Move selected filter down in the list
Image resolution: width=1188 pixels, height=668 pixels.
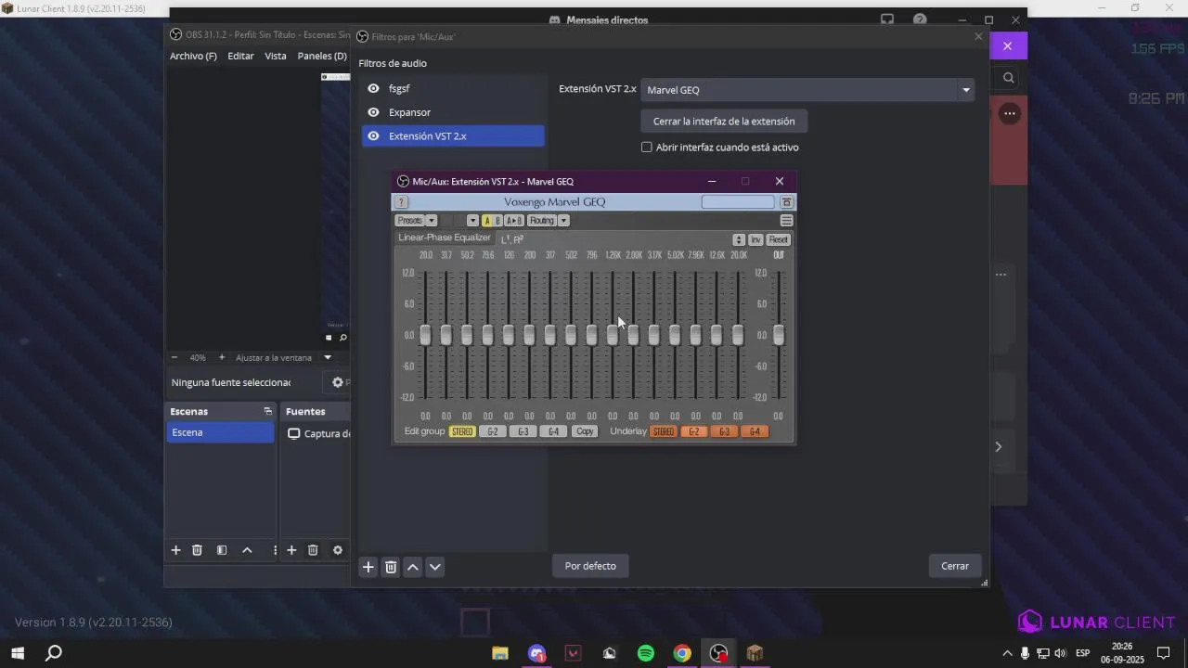click(x=435, y=567)
